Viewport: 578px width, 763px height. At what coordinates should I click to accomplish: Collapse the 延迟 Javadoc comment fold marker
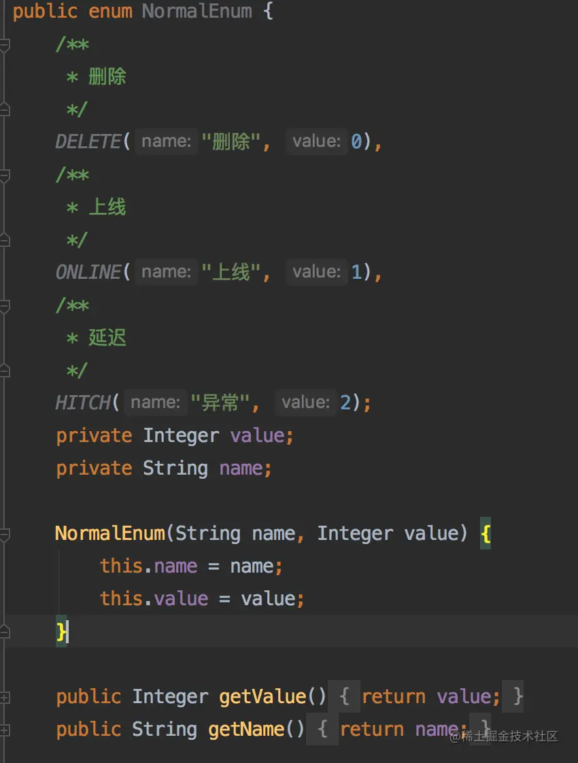5,306
